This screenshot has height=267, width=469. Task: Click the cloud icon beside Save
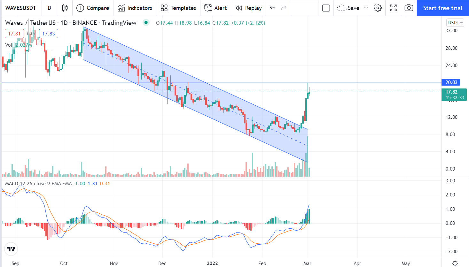(341, 8)
